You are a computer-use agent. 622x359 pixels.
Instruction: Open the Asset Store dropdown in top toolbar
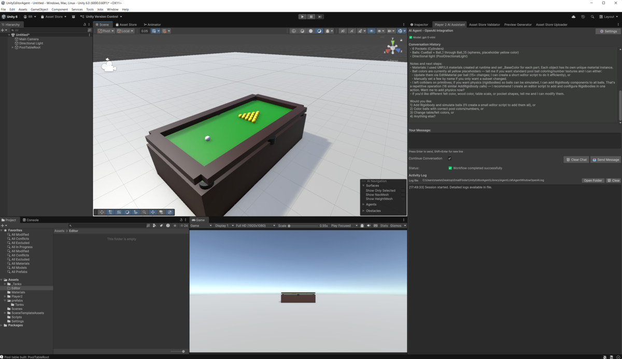pyautogui.click(x=54, y=17)
